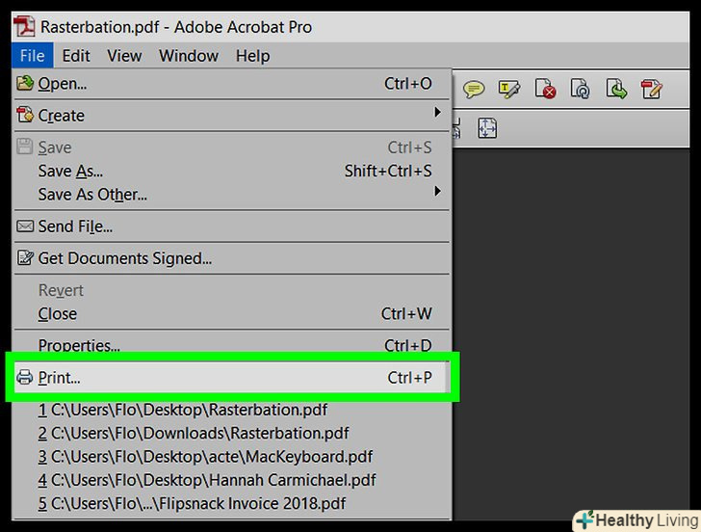Click the Adobe Acrobat PDF title icon
This screenshot has width=701, height=532.
click(24, 27)
